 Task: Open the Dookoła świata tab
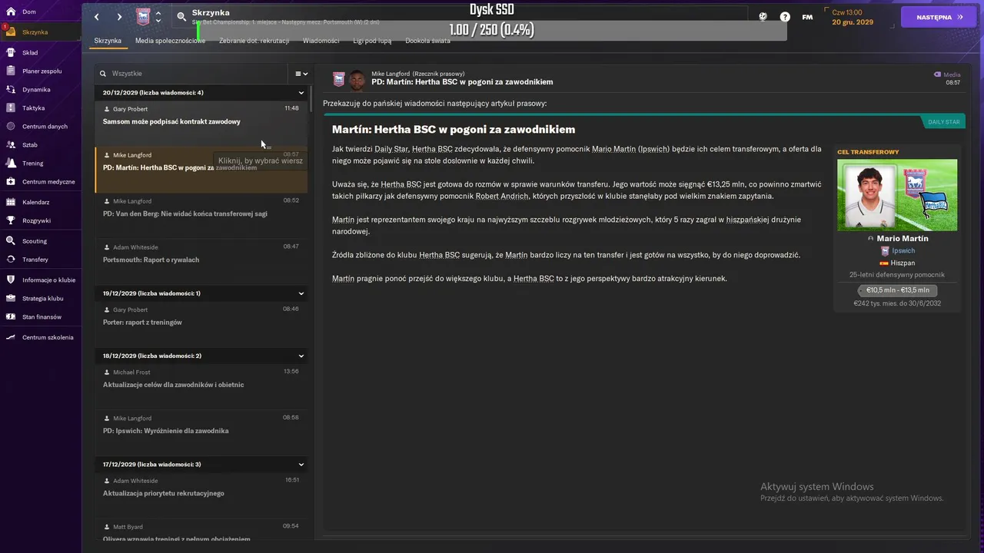[x=427, y=41]
